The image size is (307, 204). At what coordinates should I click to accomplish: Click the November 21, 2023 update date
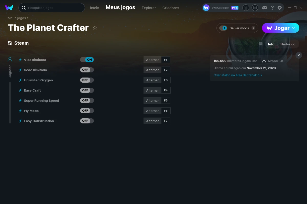(x=261, y=68)
